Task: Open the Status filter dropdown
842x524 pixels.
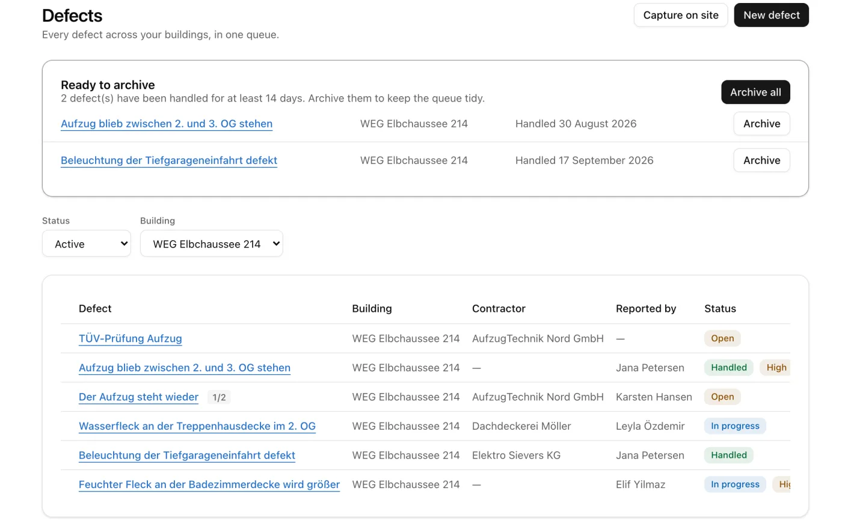Action: (87, 244)
